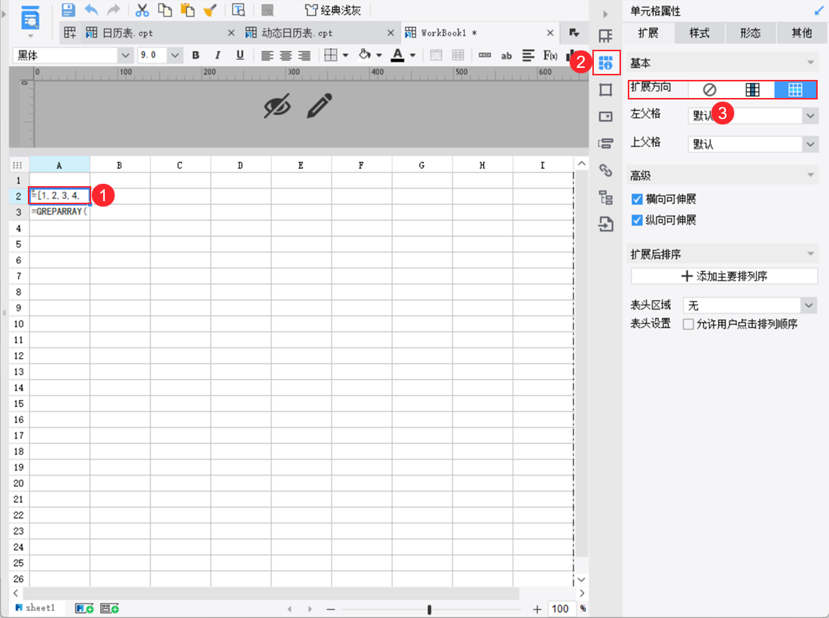
Task: Switch to the 形态 tab
Action: pos(750,32)
